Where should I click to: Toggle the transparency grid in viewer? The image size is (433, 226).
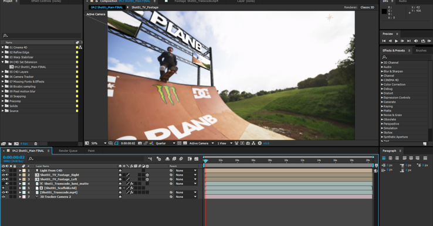click(x=185, y=143)
